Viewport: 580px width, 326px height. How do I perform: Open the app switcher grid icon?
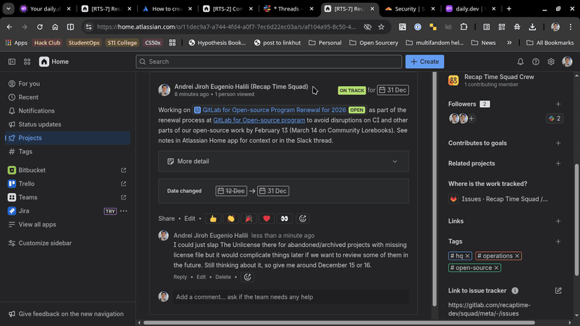coord(27,62)
